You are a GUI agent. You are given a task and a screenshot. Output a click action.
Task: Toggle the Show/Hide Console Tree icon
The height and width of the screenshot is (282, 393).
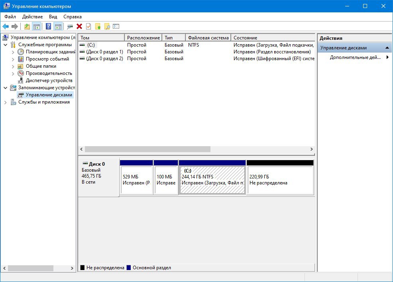pos(37,26)
